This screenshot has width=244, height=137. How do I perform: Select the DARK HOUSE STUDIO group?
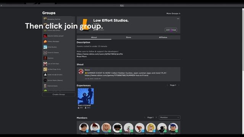(x=58, y=75)
